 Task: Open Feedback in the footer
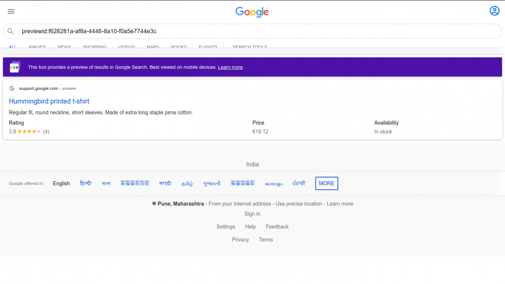point(277,227)
